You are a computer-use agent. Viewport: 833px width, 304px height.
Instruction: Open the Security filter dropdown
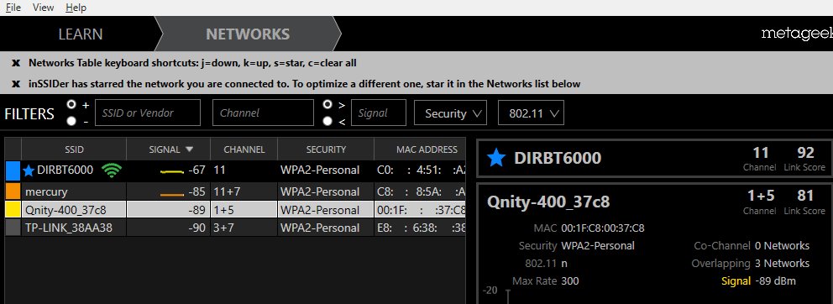tap(450, 113)
